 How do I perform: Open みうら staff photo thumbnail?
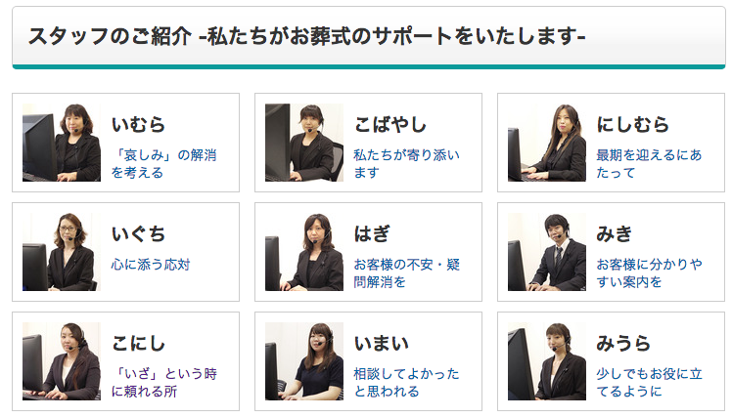coord(547,361)
